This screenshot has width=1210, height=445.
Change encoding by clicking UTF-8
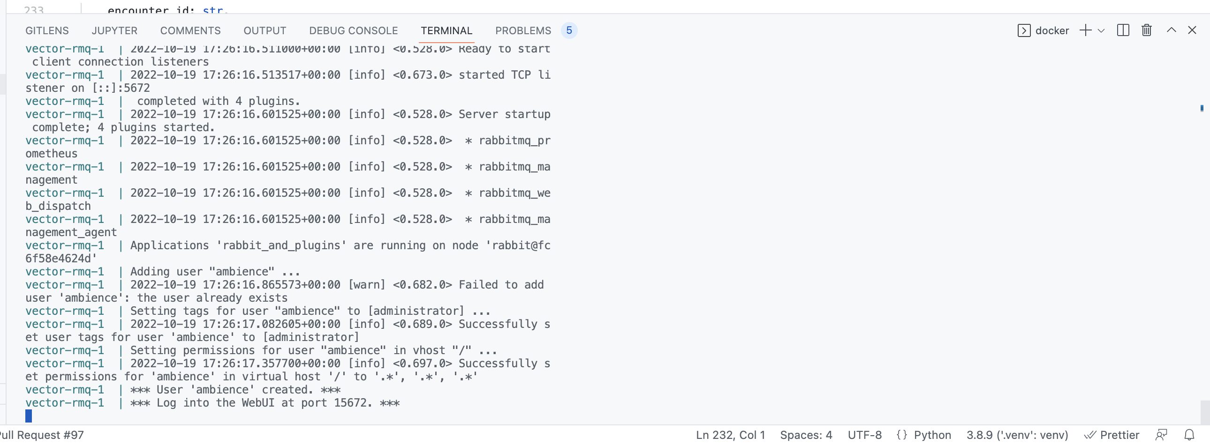(865, 435)
